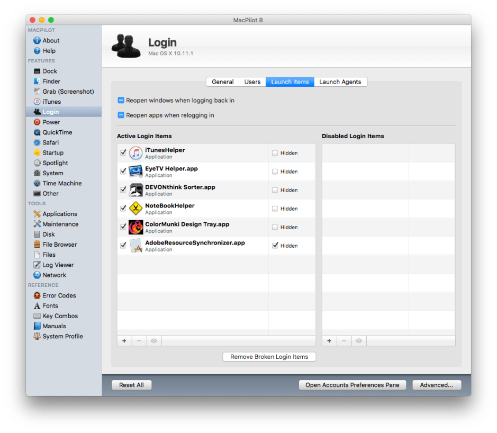Uncheck Hidden for AdobeResourceSynchronizer.app

pyautogui.click(x=275, y=246)
